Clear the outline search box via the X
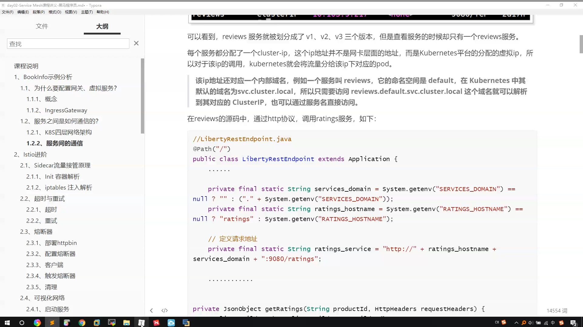 tap(136, 43)
